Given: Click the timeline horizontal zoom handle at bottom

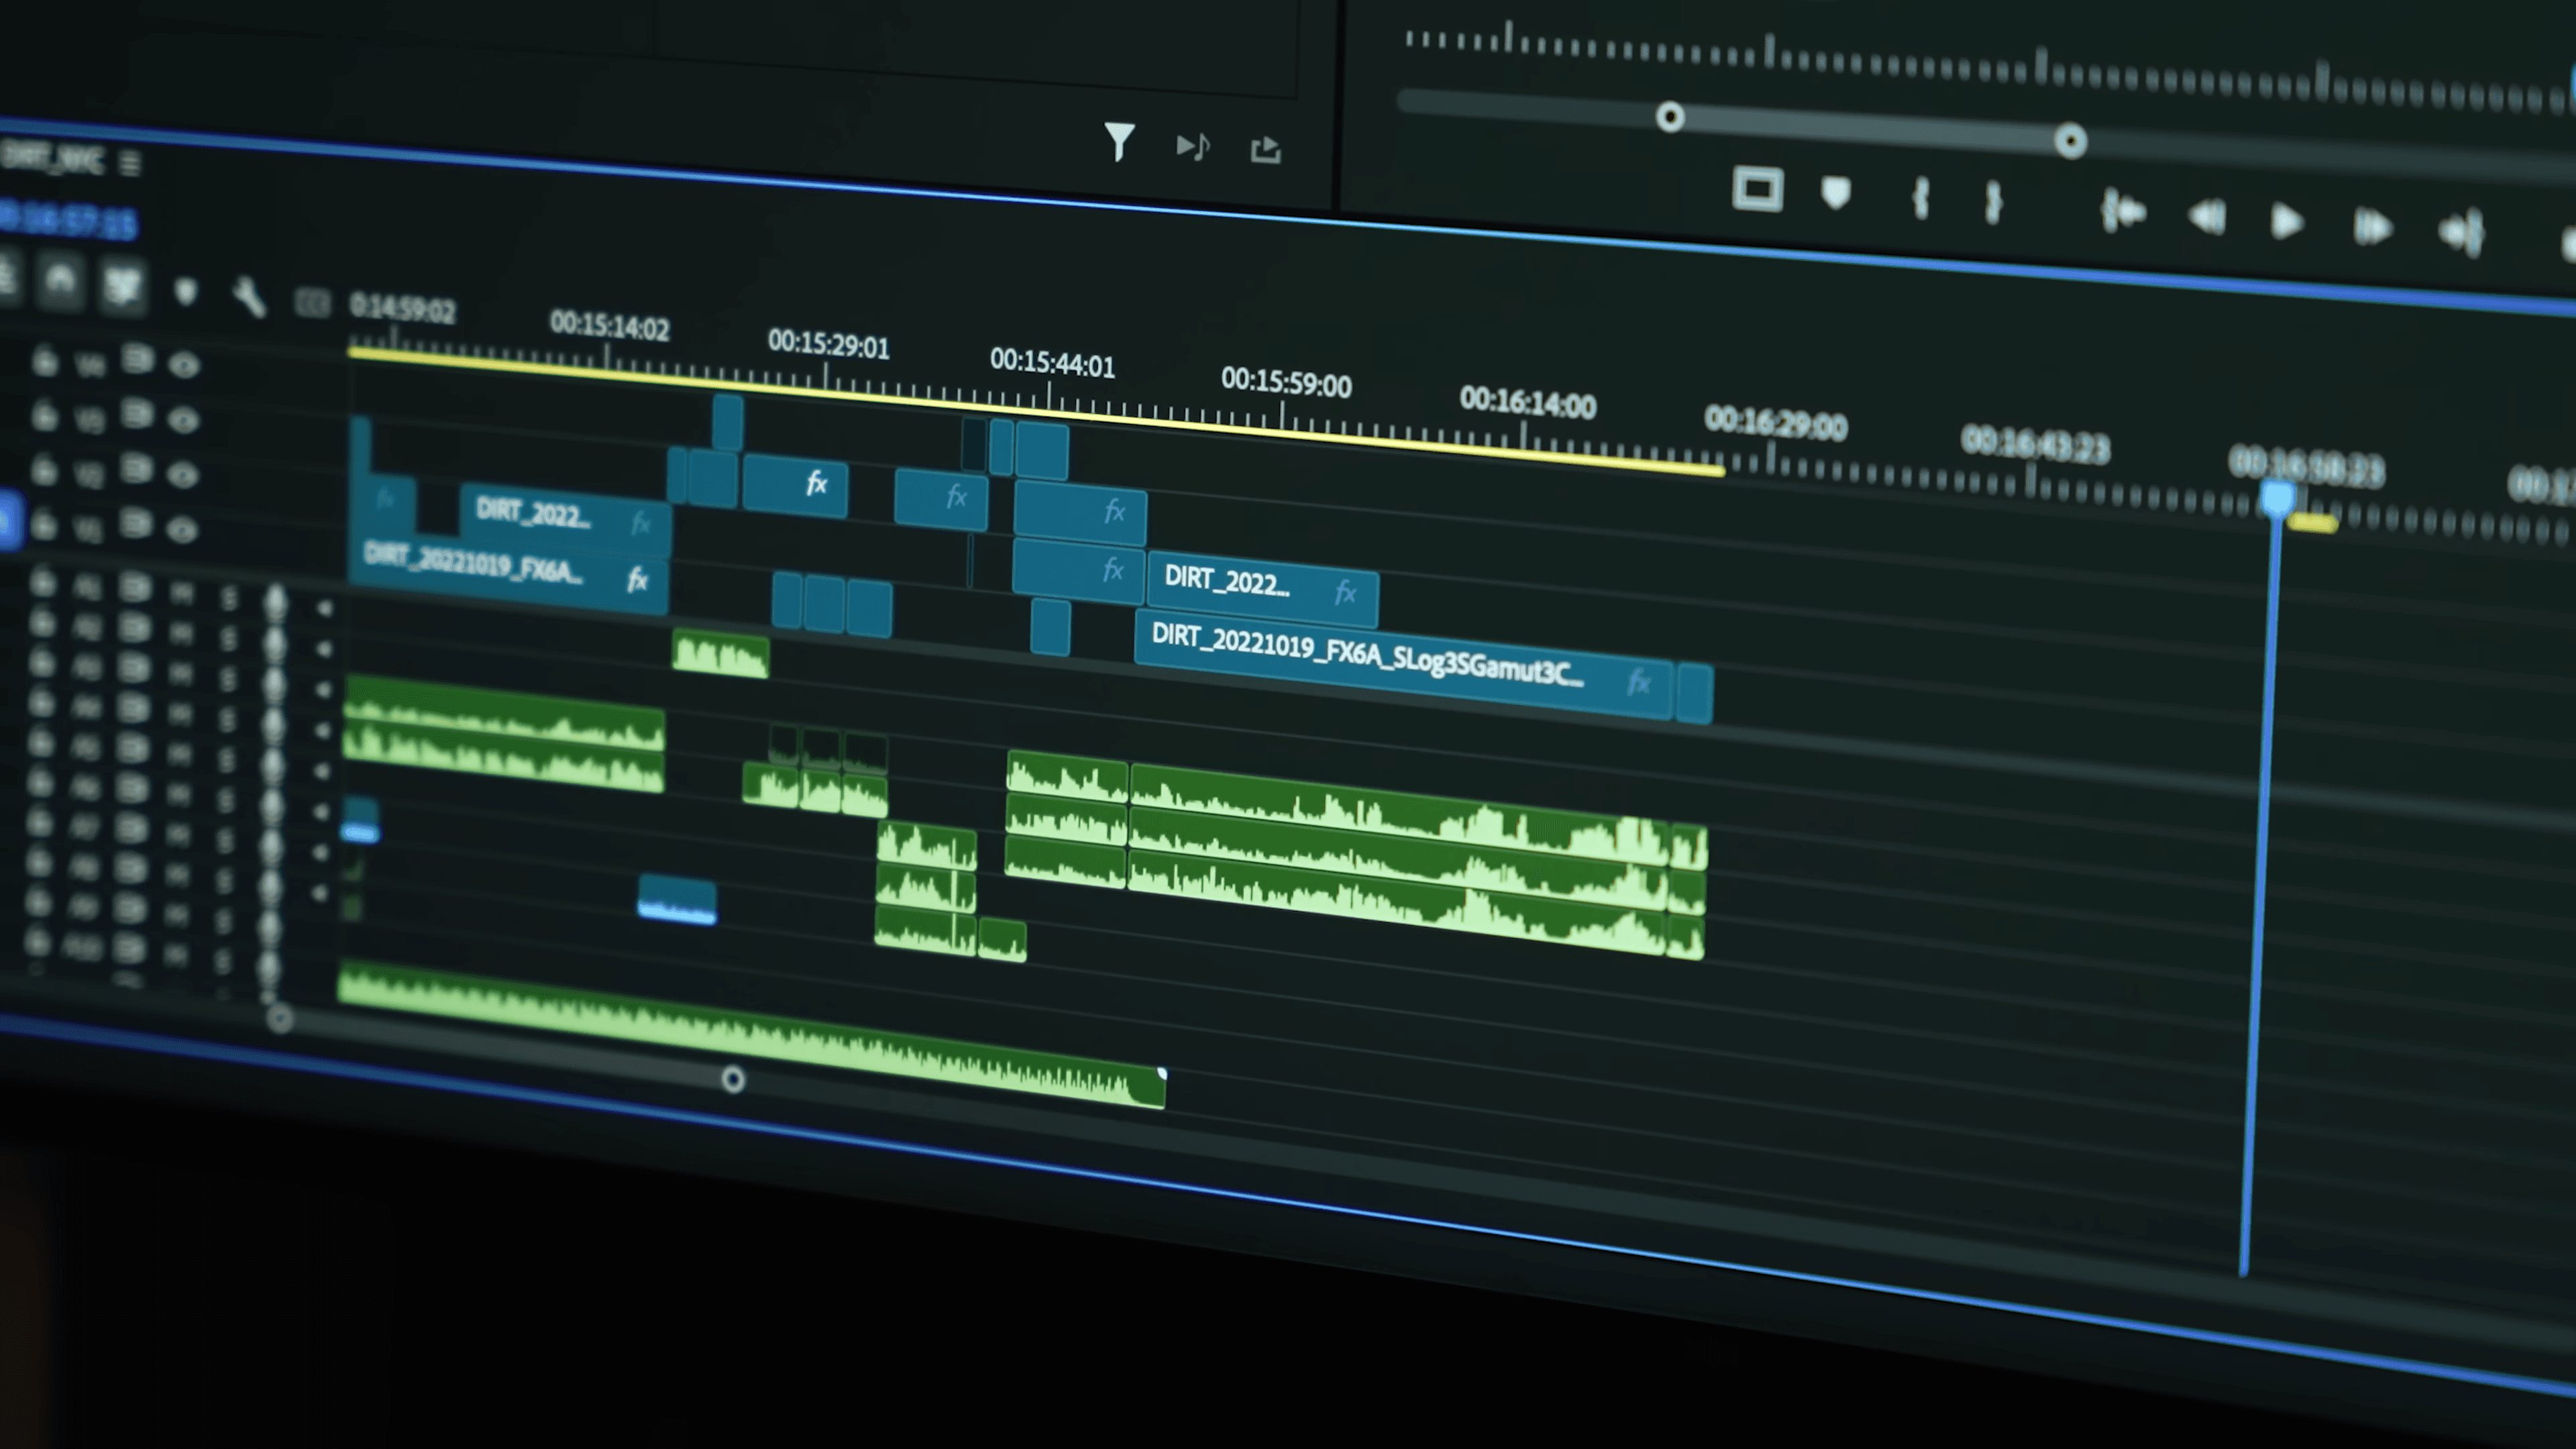Looking at the screenshot, I should pos(733,1080).
